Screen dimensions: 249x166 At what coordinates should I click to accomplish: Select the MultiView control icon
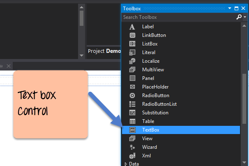[x=132, y=70]
